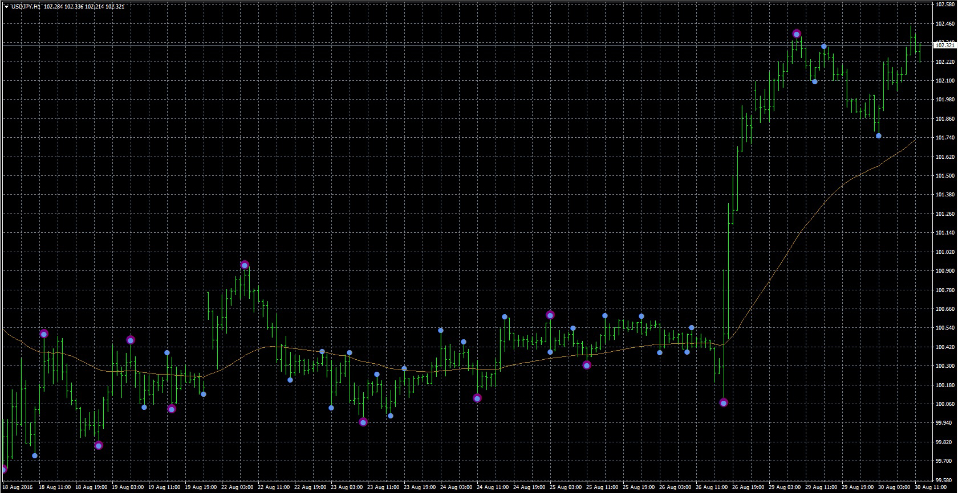This screenshot has height=493, width=958.
Task: Click the blue dot at the 30 Aug low
Action: (879, 136)
